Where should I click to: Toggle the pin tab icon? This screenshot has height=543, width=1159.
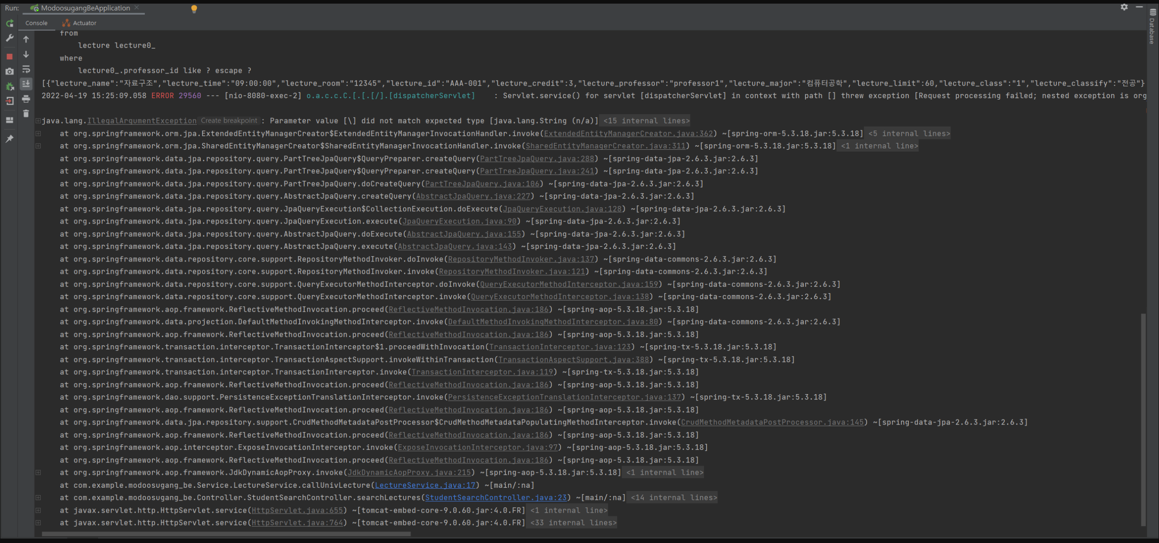[x=10, y=139]
